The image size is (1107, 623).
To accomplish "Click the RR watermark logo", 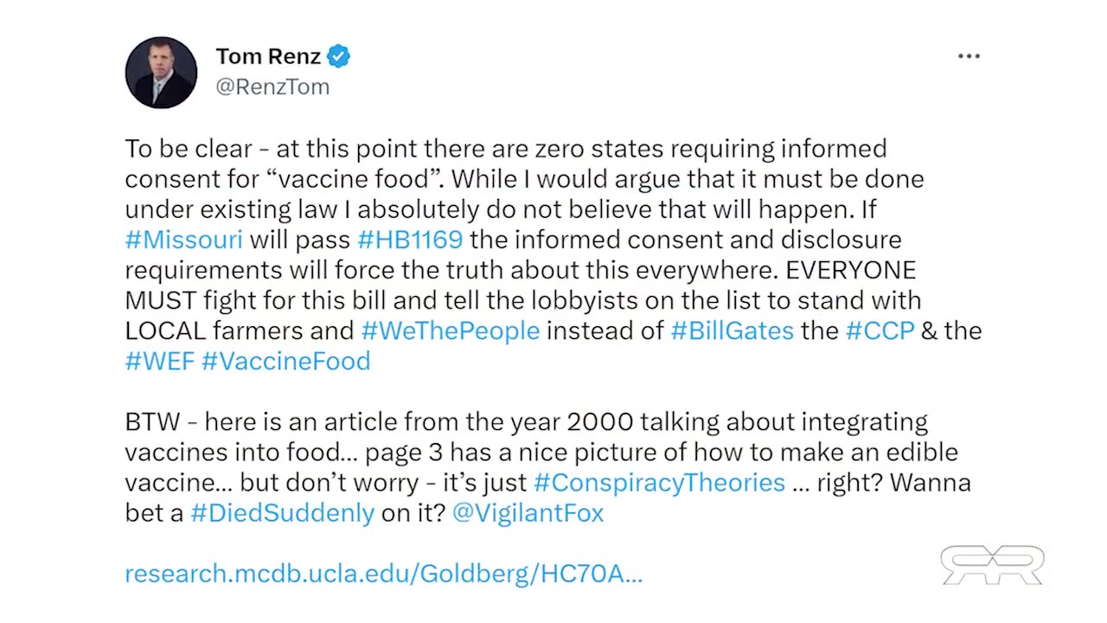I will pyautogui.click(x=992, y=565).
